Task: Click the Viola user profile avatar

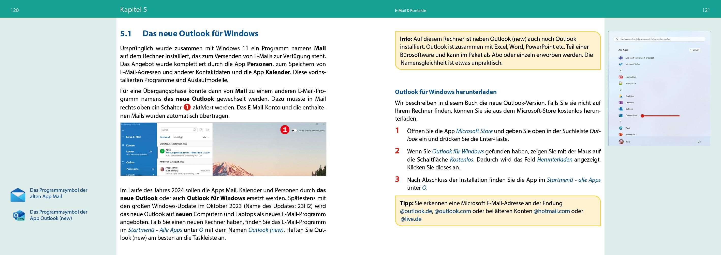Action: [x=621, y=142]
